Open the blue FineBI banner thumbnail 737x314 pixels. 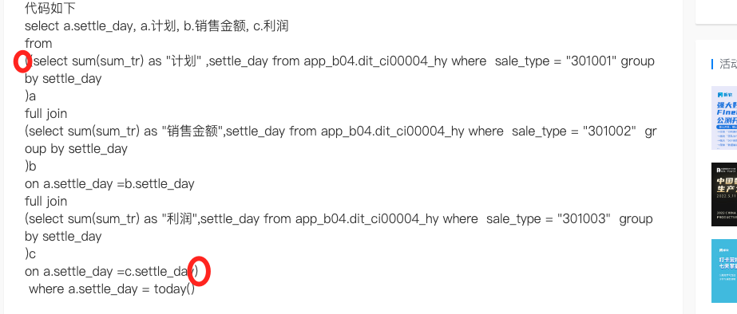pyautogui.click(x=724, y=118)
